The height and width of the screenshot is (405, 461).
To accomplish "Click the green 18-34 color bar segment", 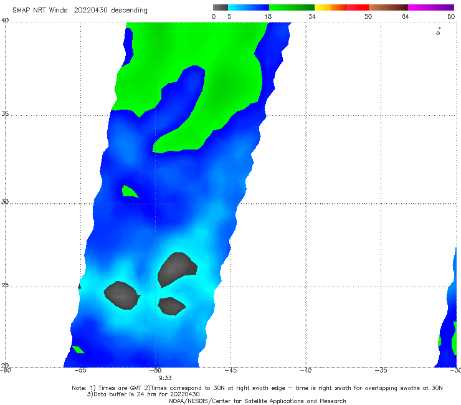I will [x=292, y=7].
